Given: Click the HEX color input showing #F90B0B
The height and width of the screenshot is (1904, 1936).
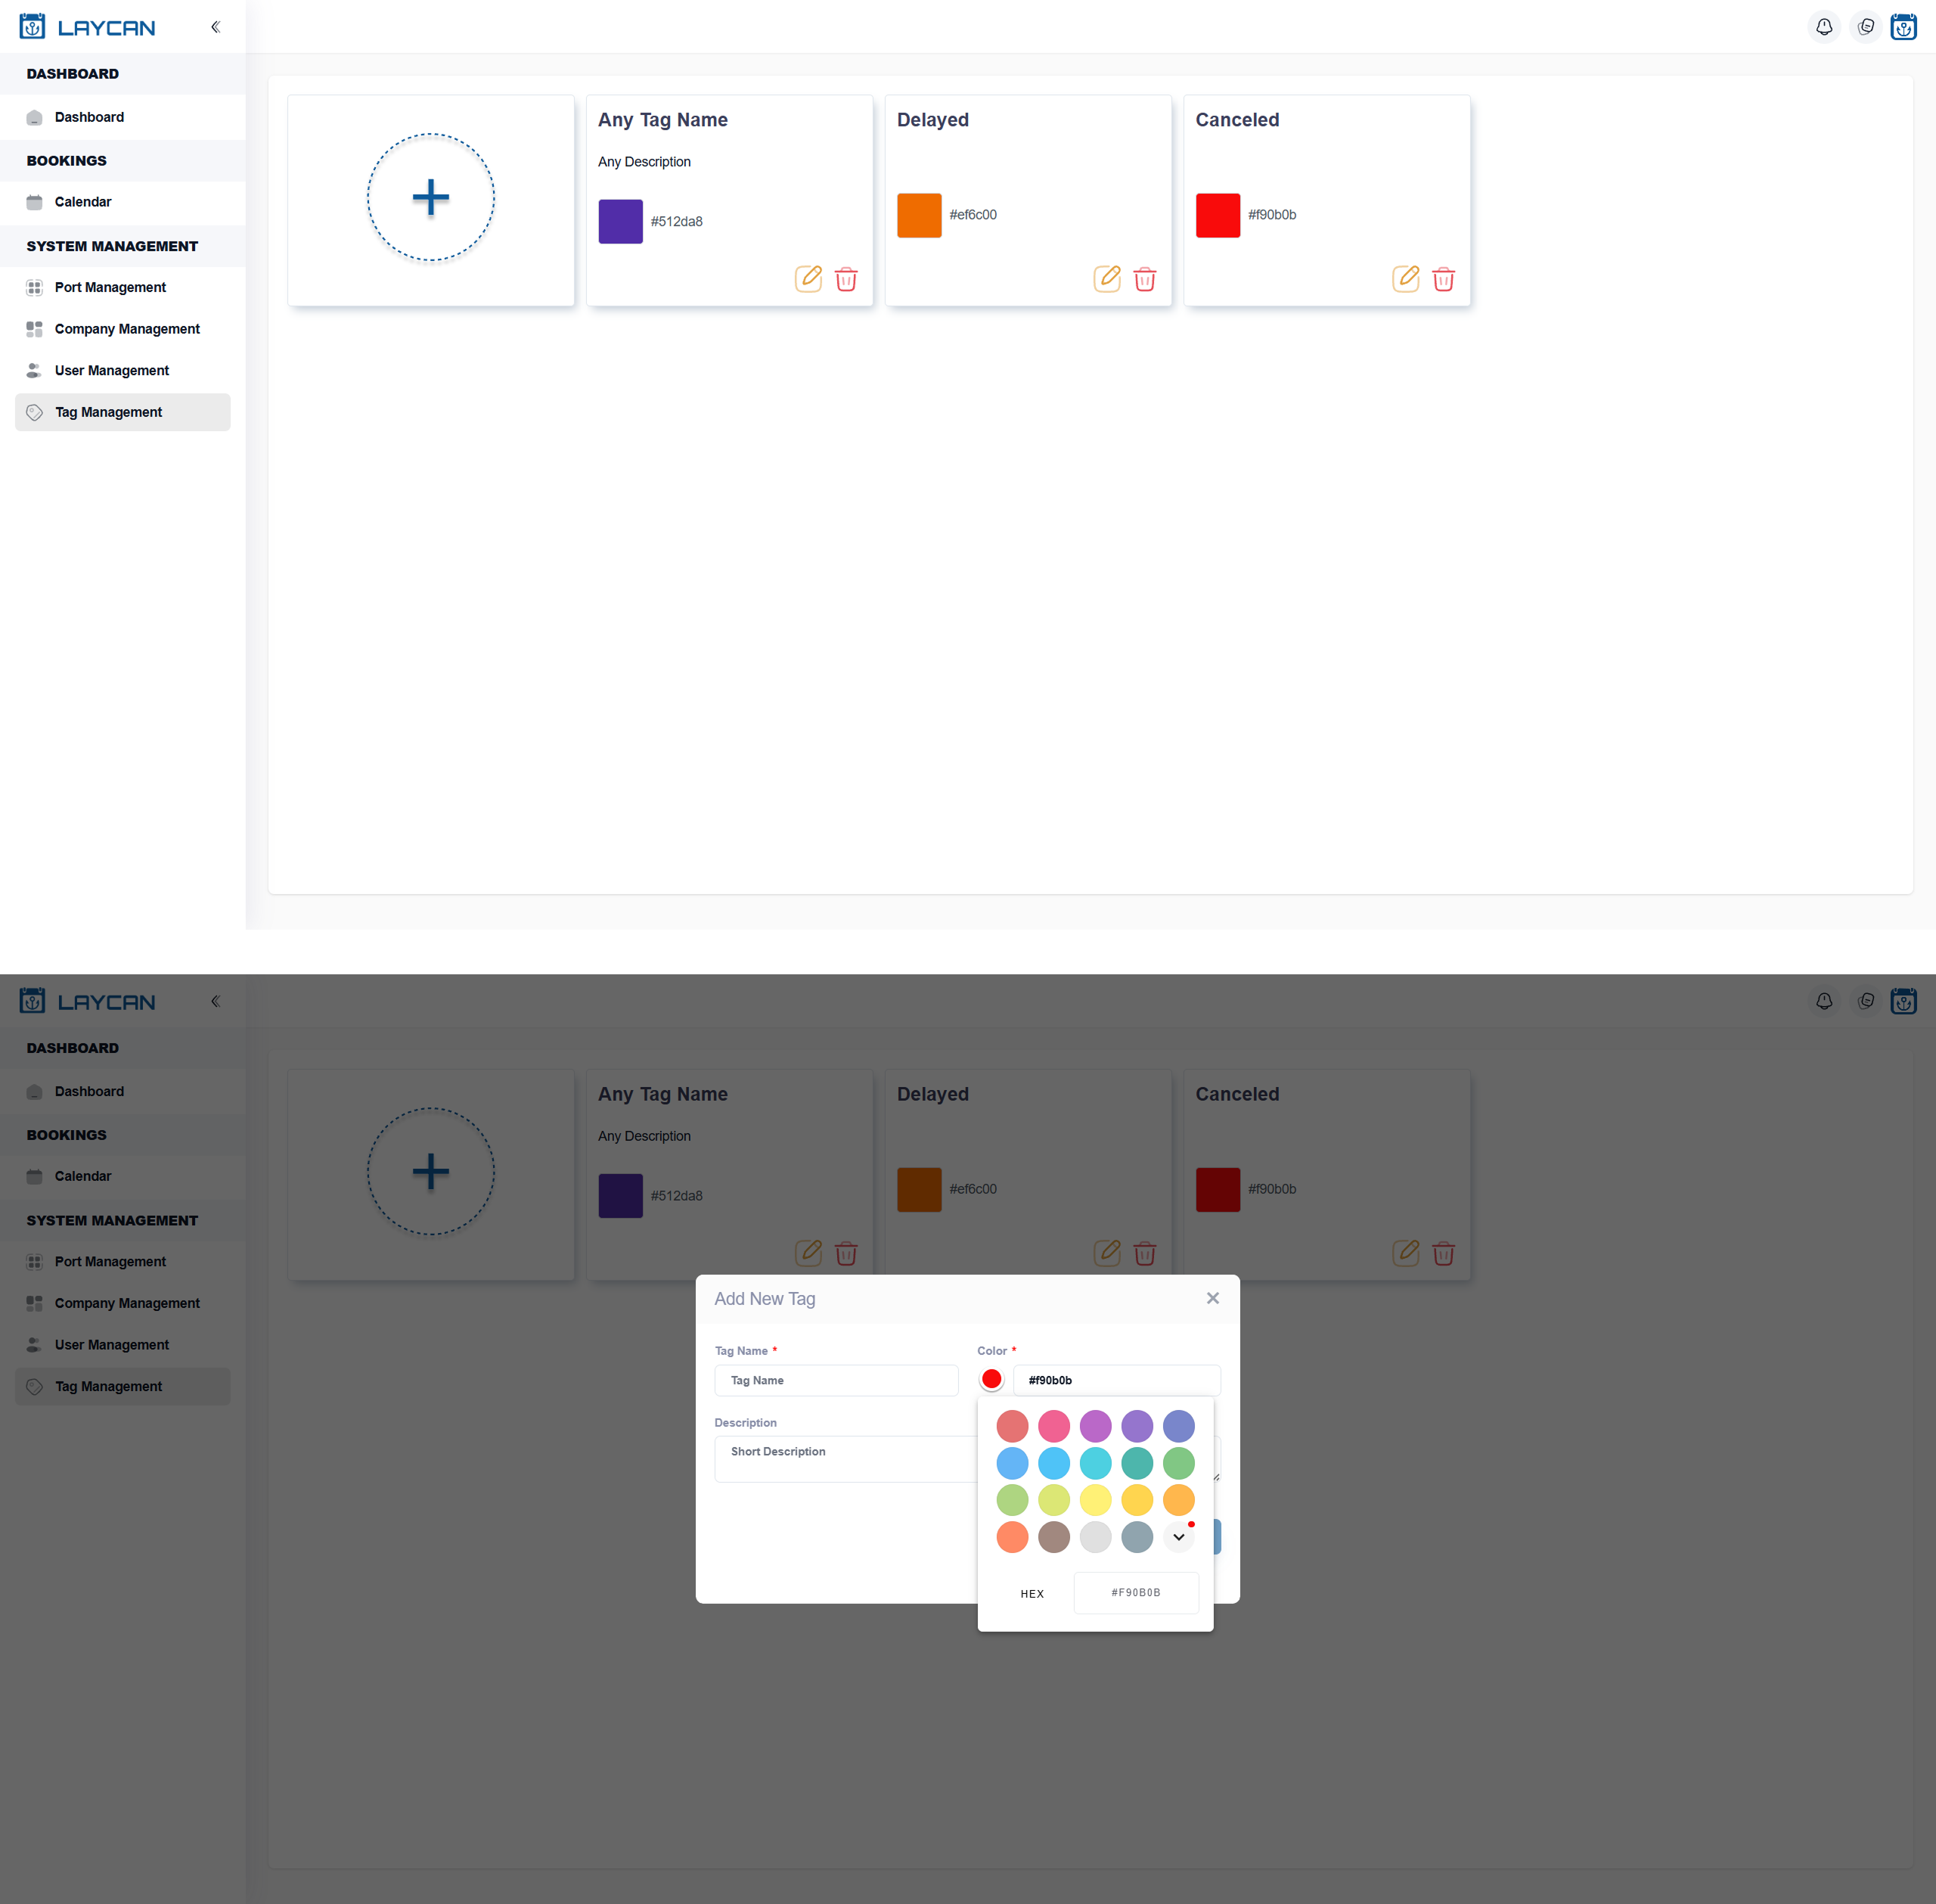Looking at the screenshot, I should pyautogui.click(x=1137, y=1592).
